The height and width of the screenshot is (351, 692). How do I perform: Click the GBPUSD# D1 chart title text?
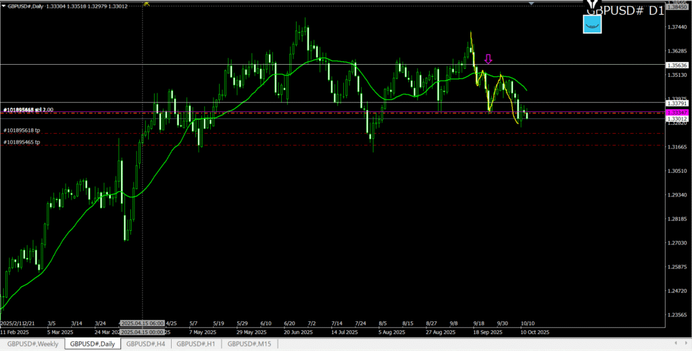(624, 10)
